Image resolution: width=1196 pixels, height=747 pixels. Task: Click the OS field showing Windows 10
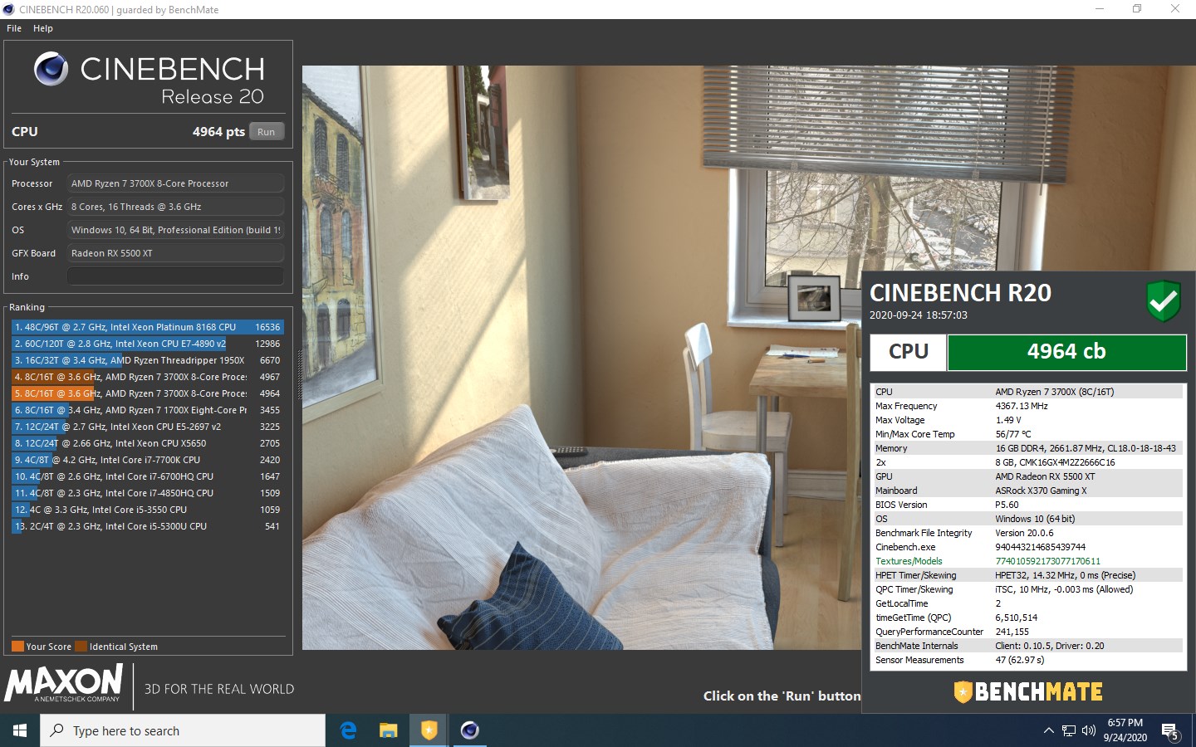(x=175, y=230)
